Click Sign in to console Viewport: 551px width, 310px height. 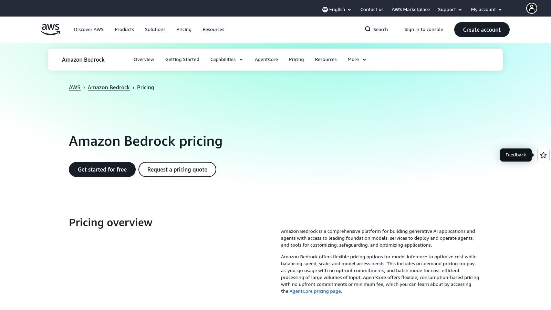pyautogui.click(x=424, y=29)
